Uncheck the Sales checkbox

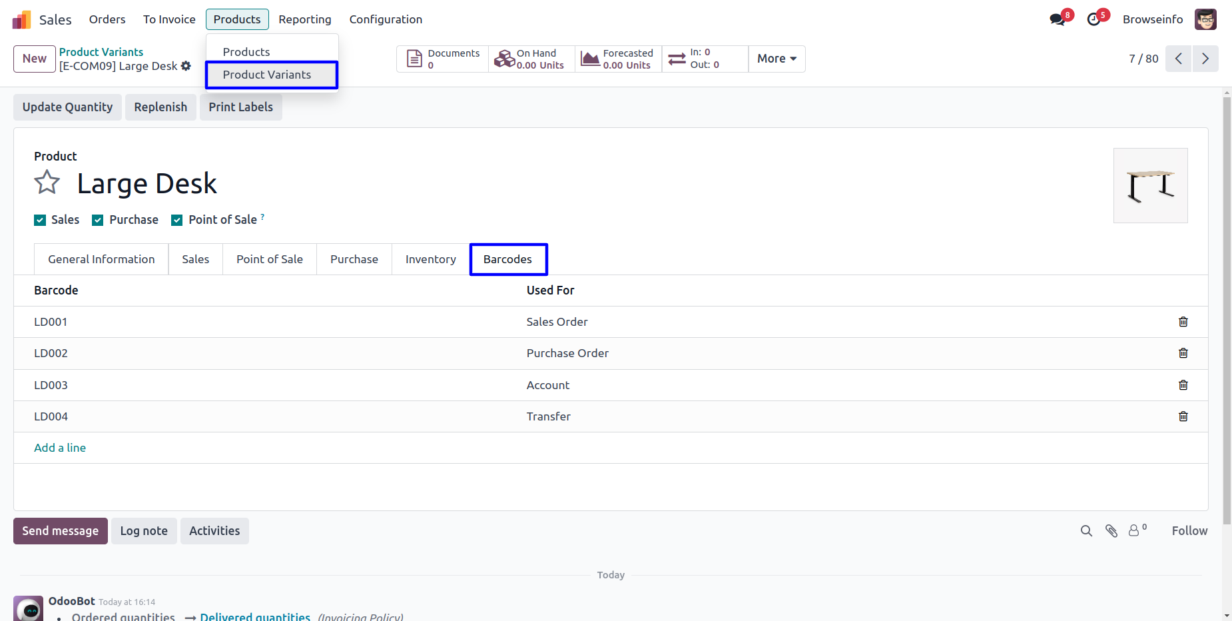tap(41, 221)
